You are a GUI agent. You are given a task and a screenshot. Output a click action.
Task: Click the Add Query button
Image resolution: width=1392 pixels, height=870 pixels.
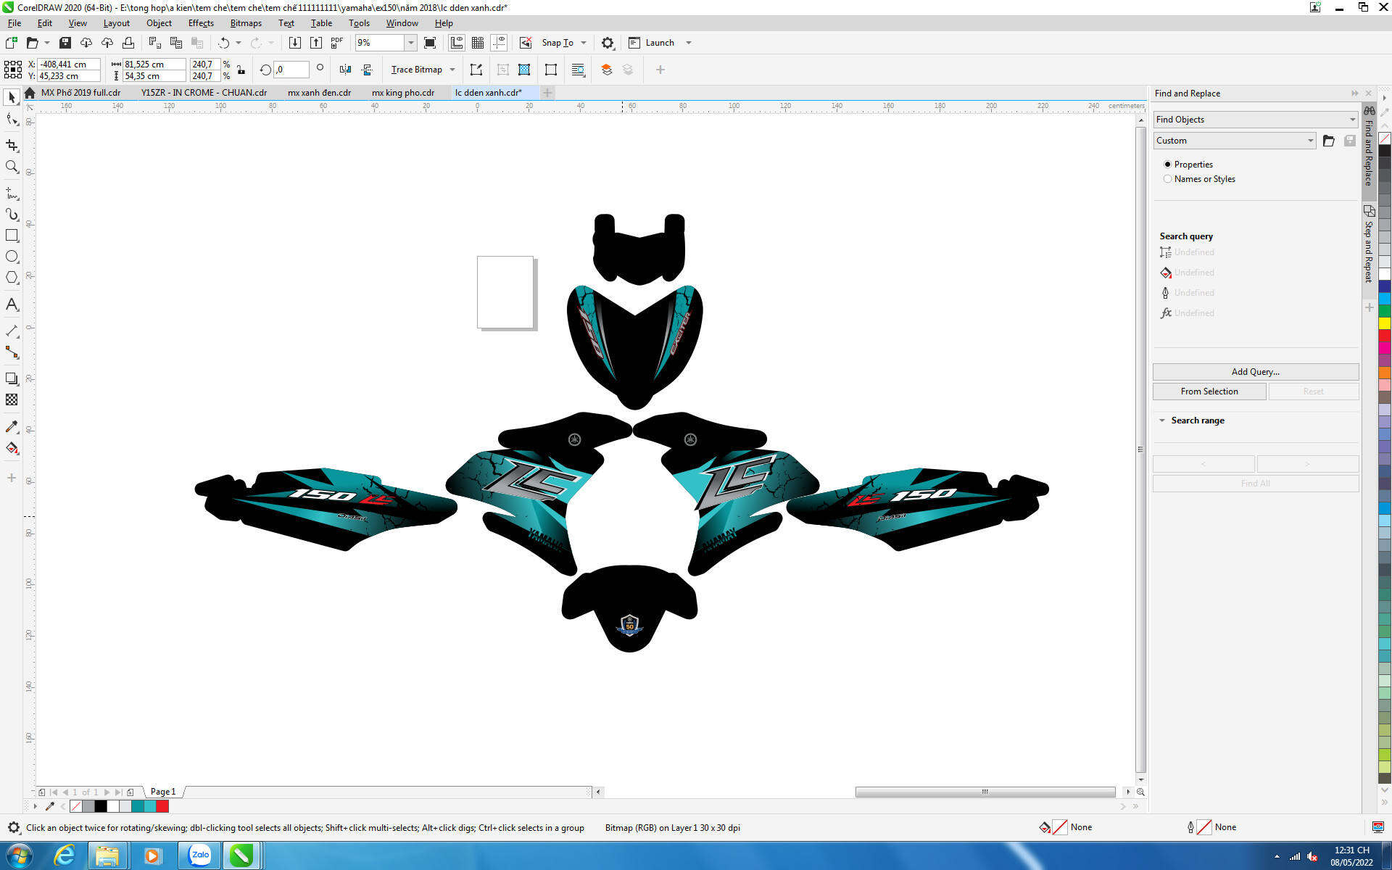click(x=1255, y=372)
